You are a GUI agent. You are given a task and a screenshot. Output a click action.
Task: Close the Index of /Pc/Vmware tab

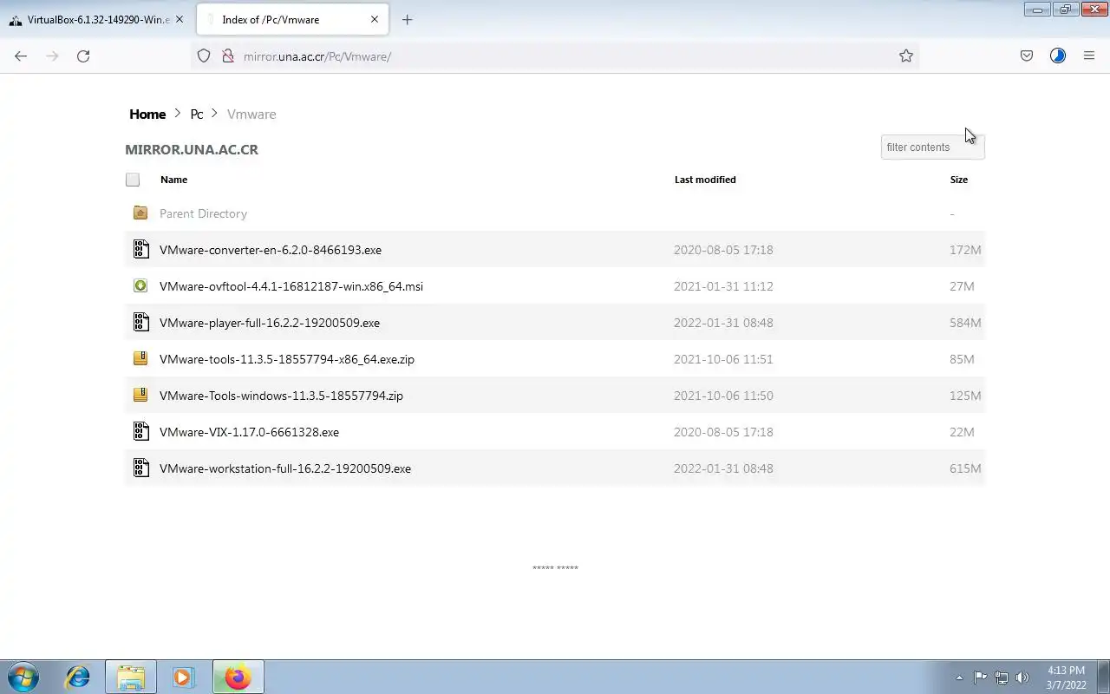tap(375, 19)
